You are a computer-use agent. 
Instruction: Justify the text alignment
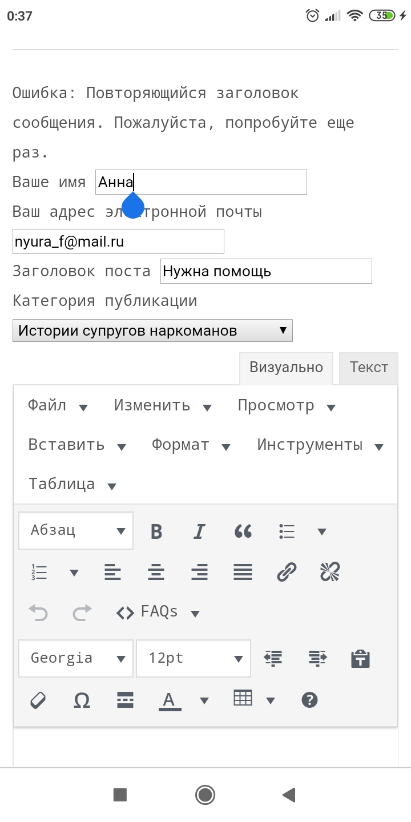243,571
